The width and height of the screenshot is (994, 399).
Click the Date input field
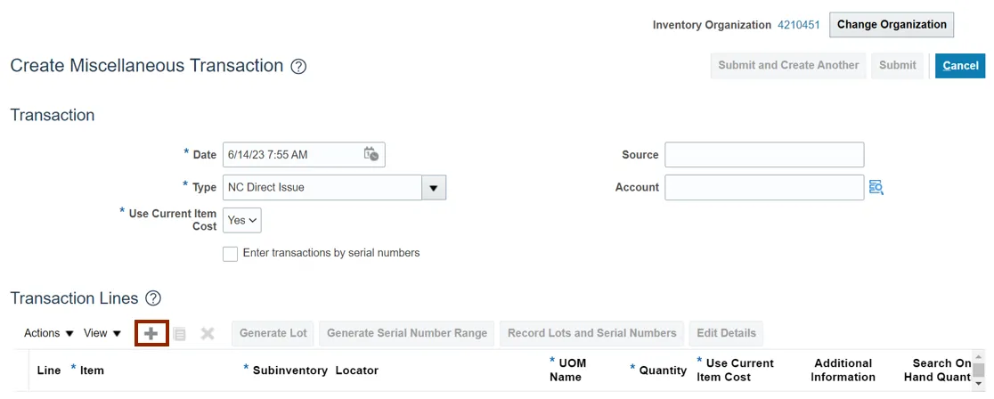(291, 155)
